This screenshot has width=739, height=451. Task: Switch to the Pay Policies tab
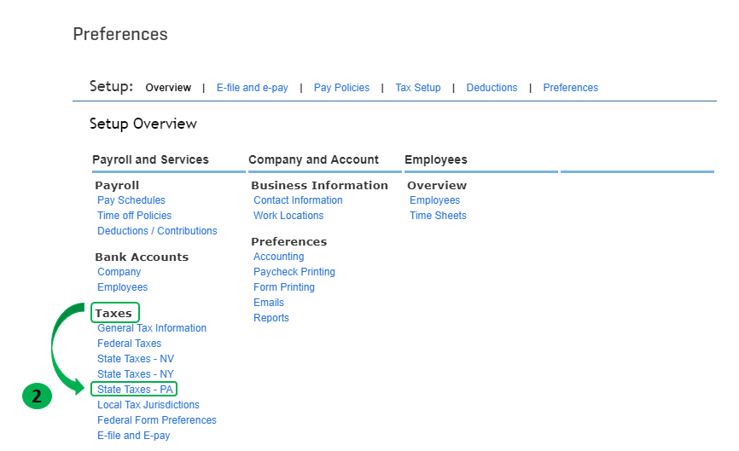[x=341, y=88]
